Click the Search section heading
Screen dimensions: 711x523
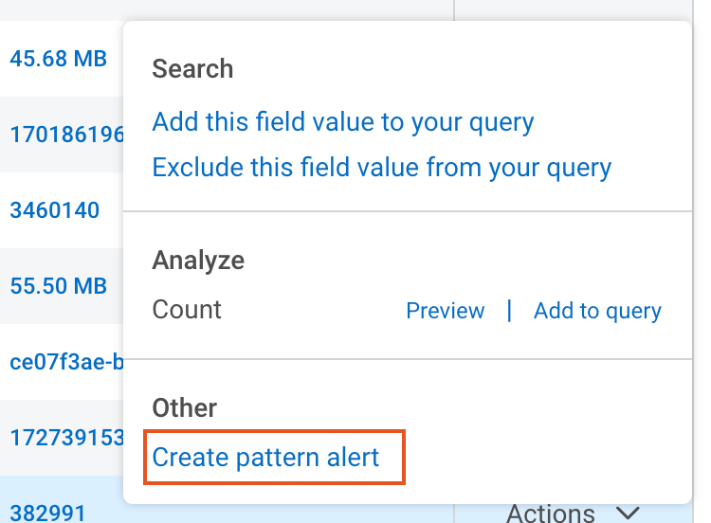[192, 69]
